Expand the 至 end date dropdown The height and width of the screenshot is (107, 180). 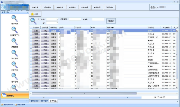[57, 23]
